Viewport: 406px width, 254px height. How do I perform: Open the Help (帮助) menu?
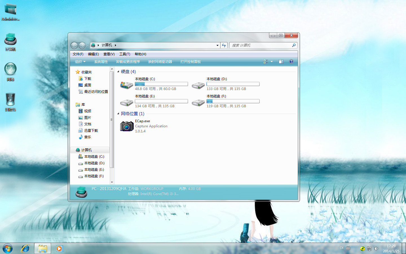[140, 54]
